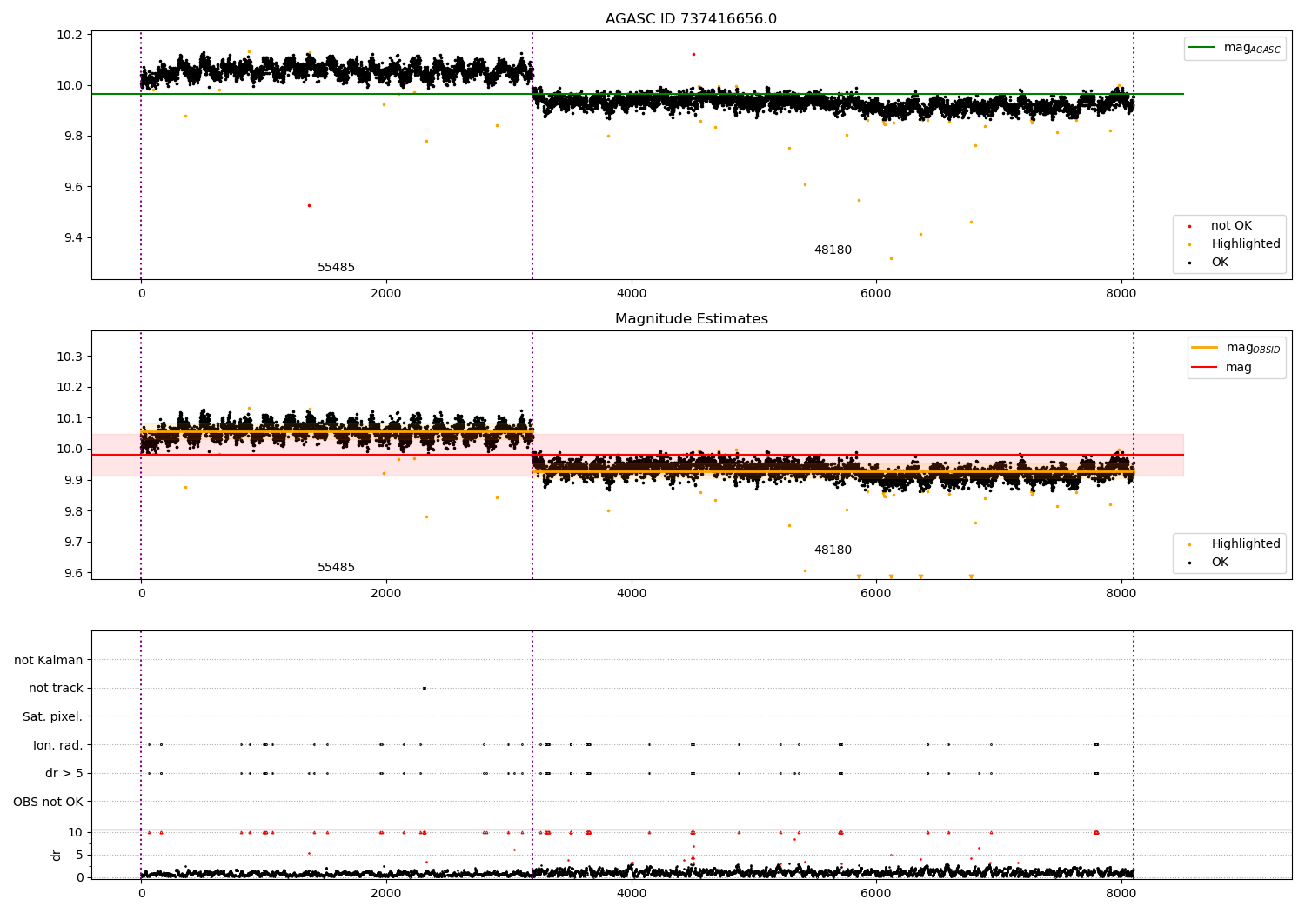Image resolution: width=1305 pixels, height=913 pixels.
Task: Click the 'Magnitude Estimates' plot title
Action: tap(691, 319)
